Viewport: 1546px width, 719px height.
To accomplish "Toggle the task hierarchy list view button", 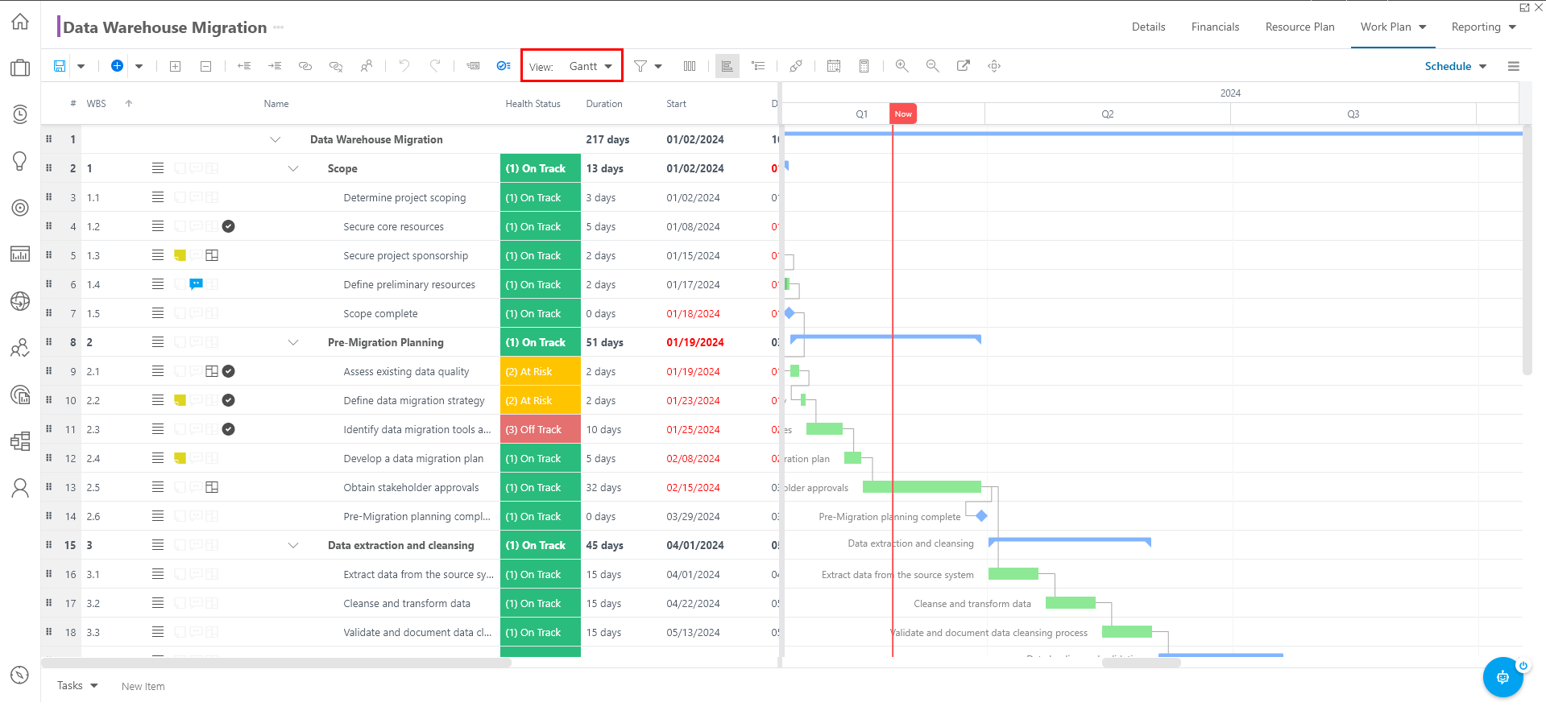I will point(758,66).
